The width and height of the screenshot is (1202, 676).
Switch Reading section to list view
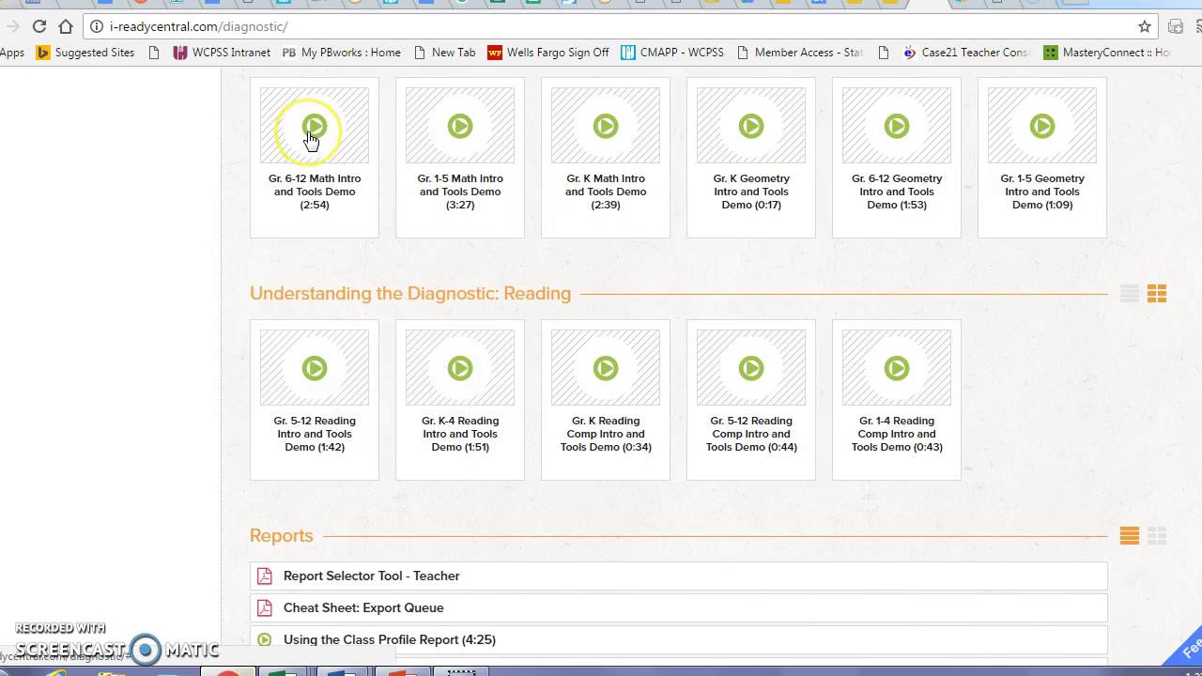click(x=1130, y=294)
